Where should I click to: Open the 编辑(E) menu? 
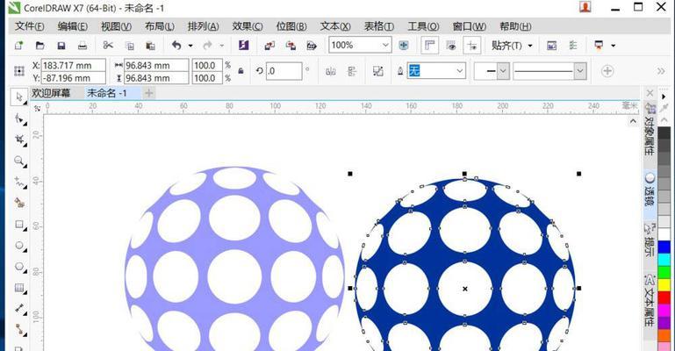pyautogui.click(x=72, y=26)
